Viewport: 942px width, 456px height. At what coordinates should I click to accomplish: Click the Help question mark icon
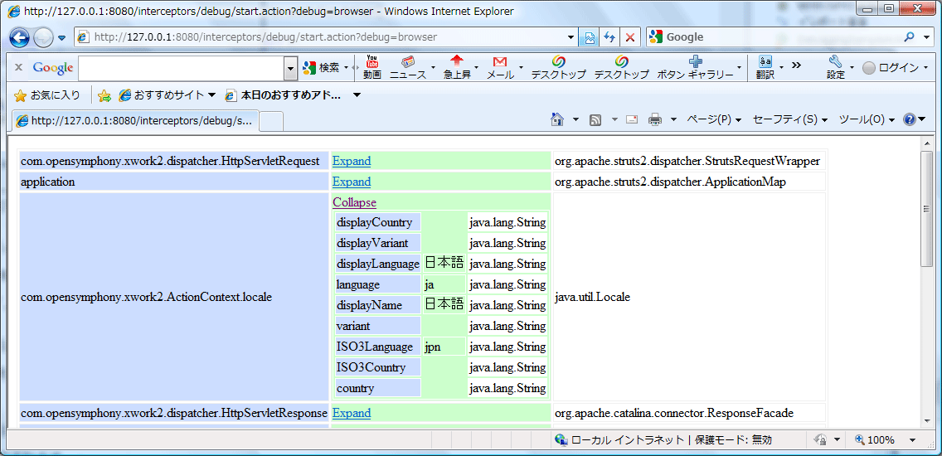[x=909, y=119]
